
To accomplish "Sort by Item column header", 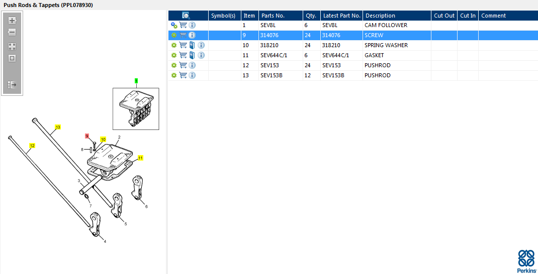I will coord(249,16).
